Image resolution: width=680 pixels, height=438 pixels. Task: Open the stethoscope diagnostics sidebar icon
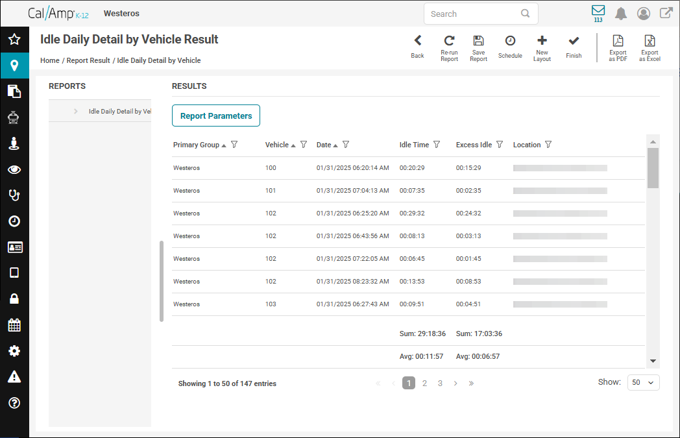coord(14,195)
